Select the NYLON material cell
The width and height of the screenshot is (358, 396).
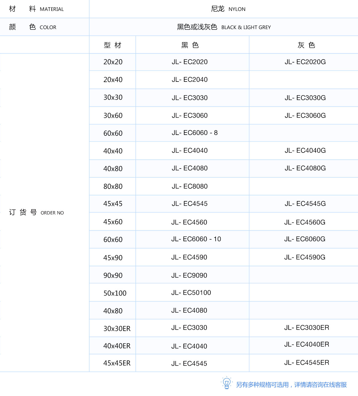tap(228, 9)
